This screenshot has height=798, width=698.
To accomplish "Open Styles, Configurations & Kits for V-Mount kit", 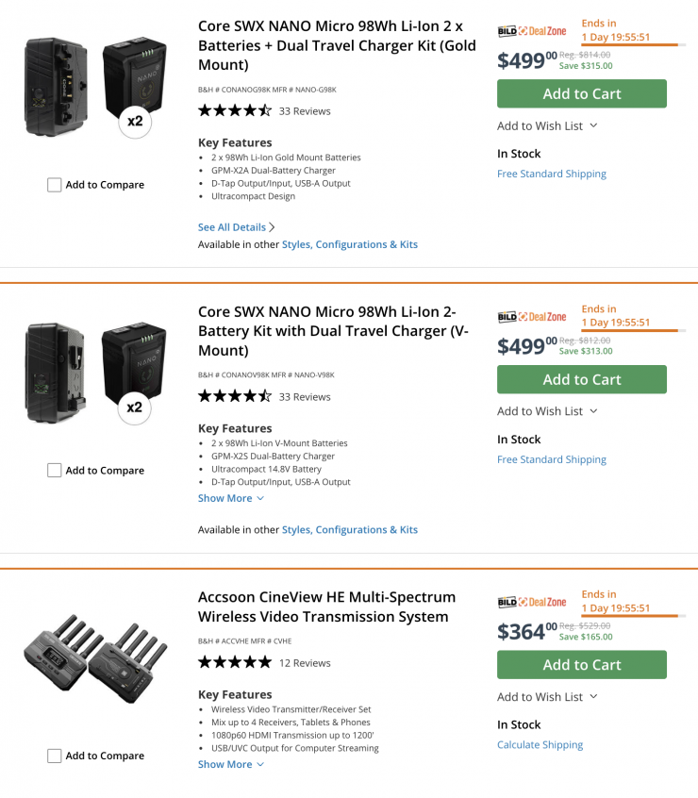I will click(x=349, y=530).
